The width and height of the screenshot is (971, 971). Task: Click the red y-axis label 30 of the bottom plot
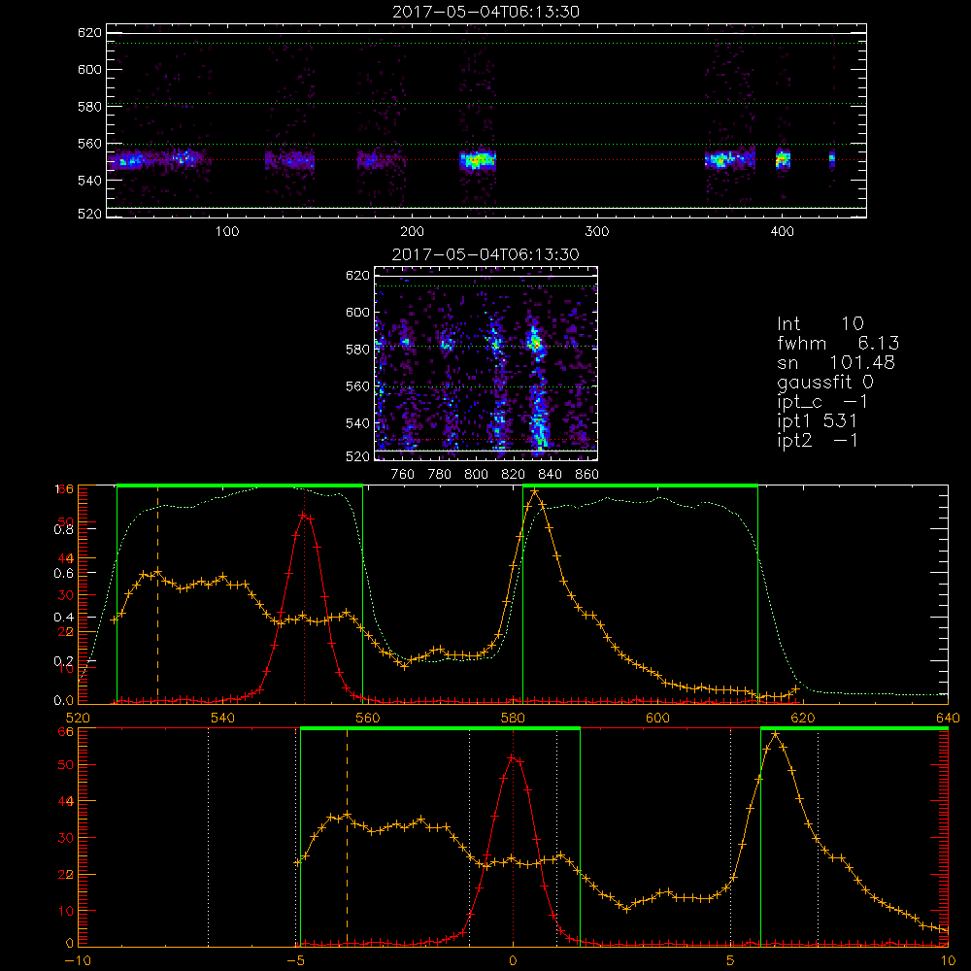click(x=66, y=839)
